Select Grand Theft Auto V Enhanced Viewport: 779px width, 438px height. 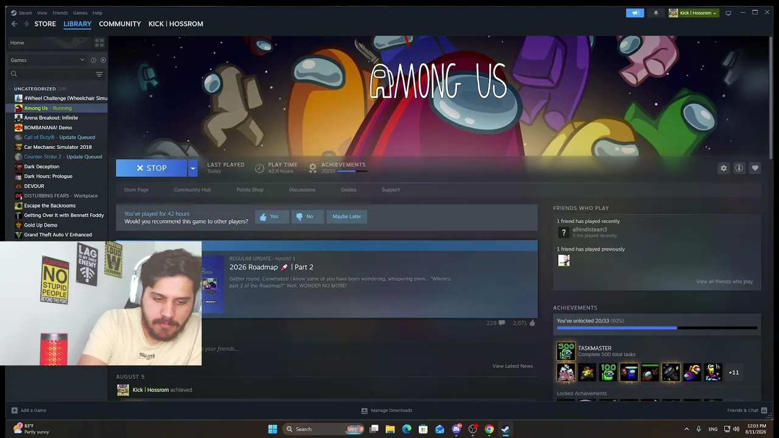pos(58,235)
